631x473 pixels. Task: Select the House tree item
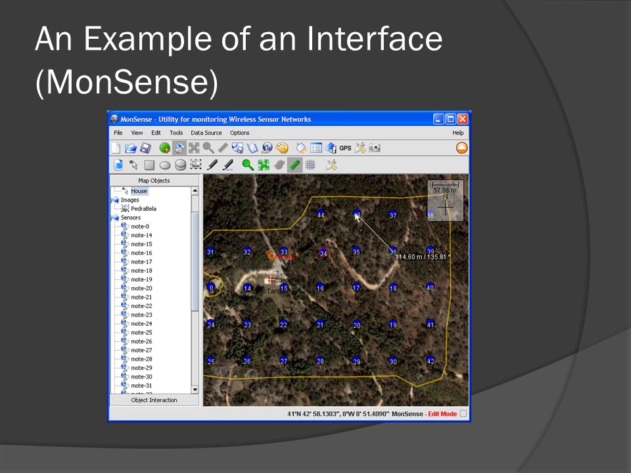tap(139, 191)
